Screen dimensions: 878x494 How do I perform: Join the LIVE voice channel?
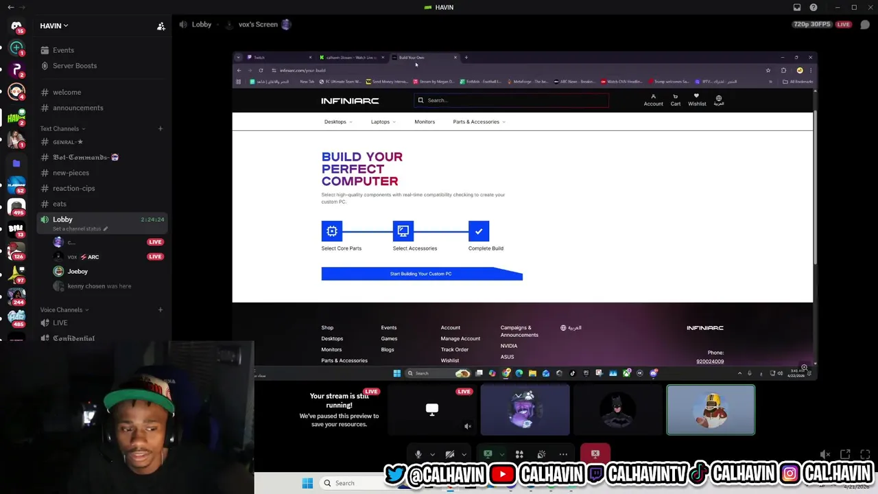[60, 323]
